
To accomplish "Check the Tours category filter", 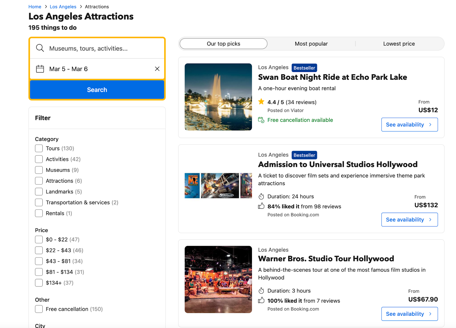I will (39, 148).
